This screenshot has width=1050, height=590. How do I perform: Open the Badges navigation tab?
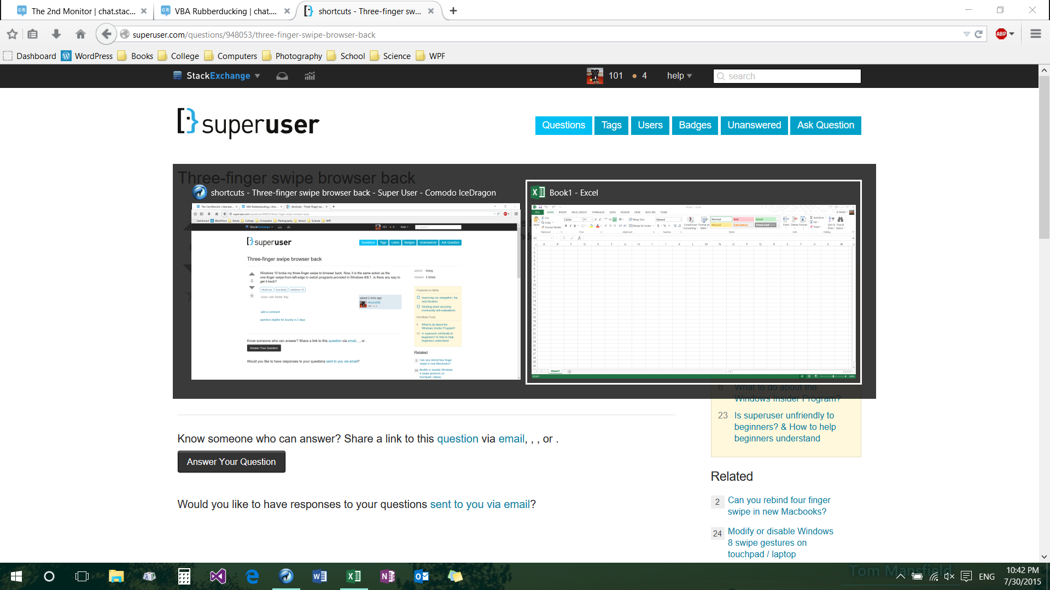(x=695, y=125)
